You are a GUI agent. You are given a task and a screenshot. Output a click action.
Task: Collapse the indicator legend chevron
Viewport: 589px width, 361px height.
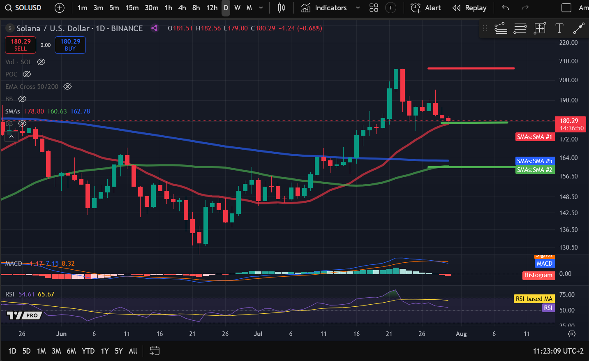pyautogui.click(x=12, y=137)
